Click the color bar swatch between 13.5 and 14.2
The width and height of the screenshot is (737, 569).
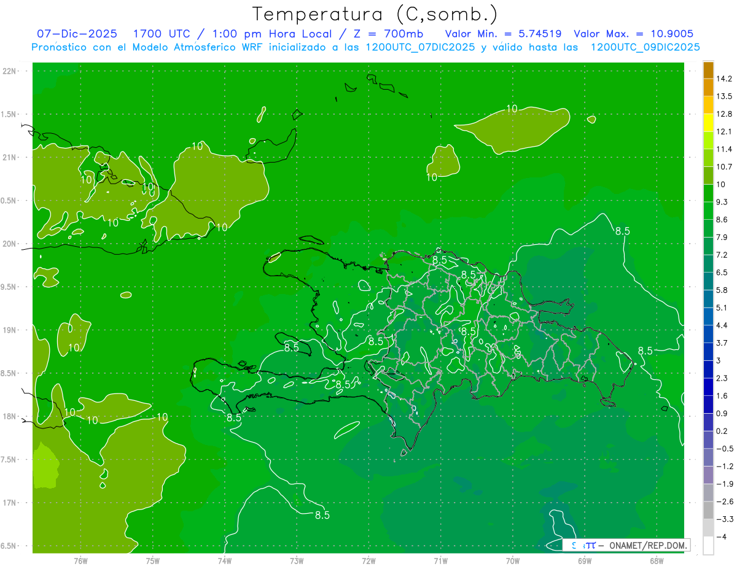708,88
